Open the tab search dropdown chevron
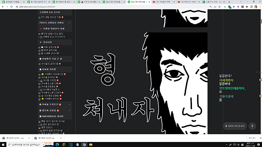 [241, 2]
